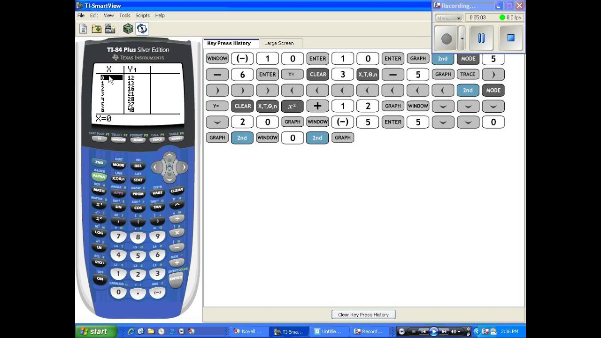The width and height of the screenshot is (601, 338).
Task: Open the Windows start menu
Action: [x=96, y=331]
